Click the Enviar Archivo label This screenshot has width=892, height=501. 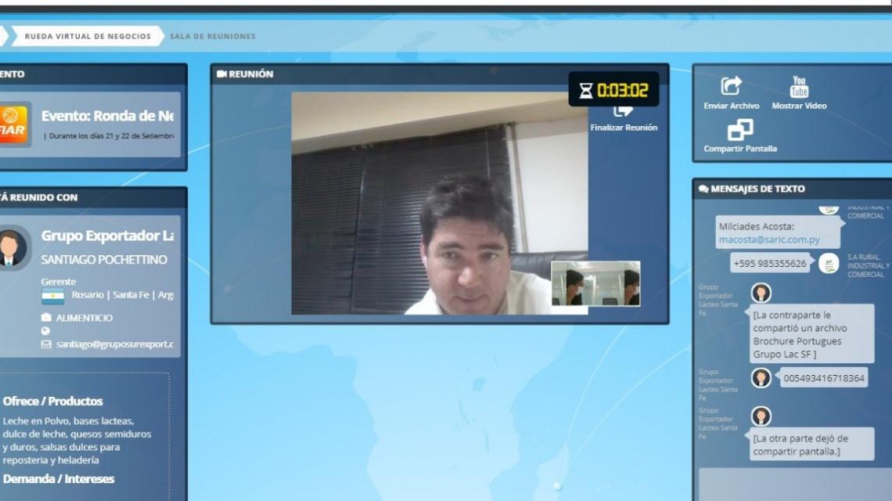coord(731,106)
